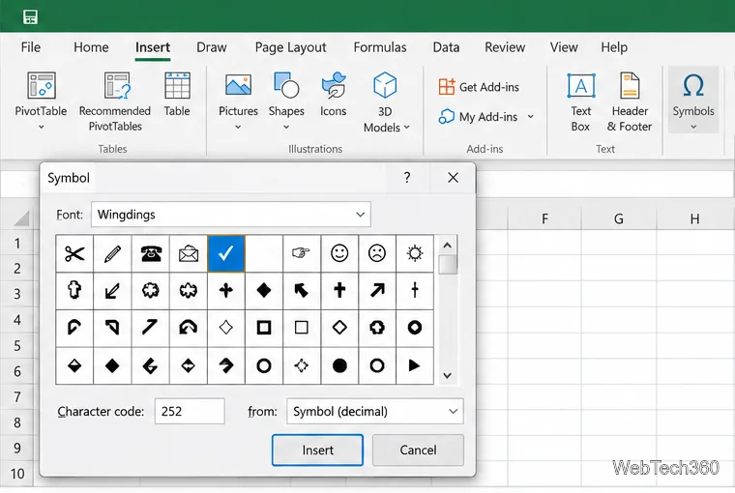Select the smiley face symbol

339,253
